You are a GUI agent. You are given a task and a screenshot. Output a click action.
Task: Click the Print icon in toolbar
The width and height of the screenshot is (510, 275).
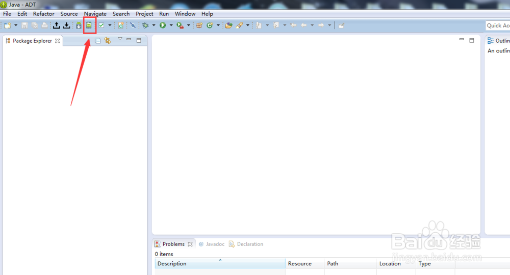coord(44,25)
